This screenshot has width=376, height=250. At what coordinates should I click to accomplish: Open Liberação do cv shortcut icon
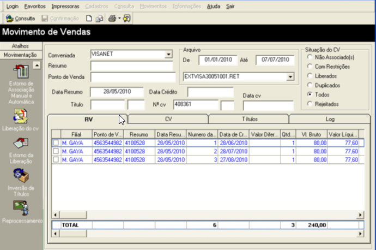(x=21, y=116)
